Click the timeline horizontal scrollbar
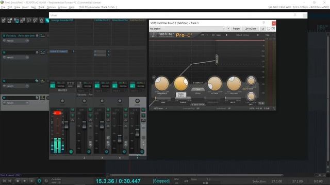330x185 pixels. pos(196,175)
